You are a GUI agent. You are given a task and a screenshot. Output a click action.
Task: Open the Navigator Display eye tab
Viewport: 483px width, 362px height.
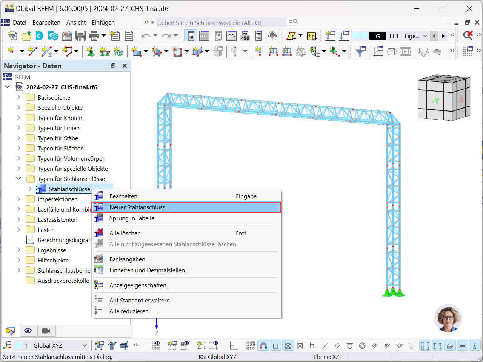click(x=28, y=331)
